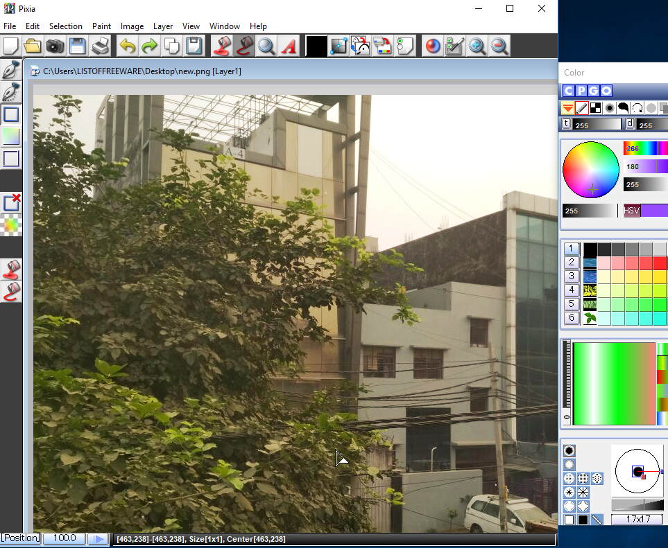Toggle the HSV color mode button
This screenshot has width=668, height=548.
632,211
